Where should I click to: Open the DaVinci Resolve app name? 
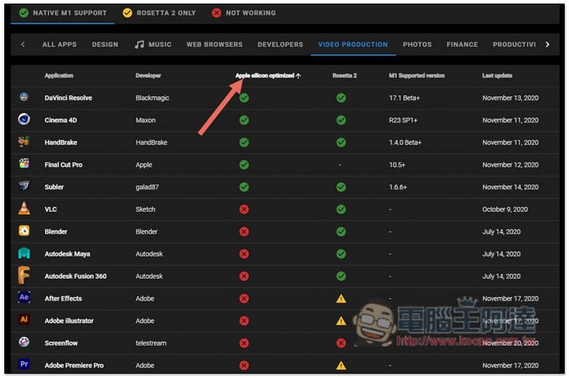click(68, 98)
